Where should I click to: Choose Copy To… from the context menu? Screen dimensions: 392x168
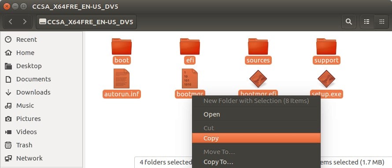point(256,162)
